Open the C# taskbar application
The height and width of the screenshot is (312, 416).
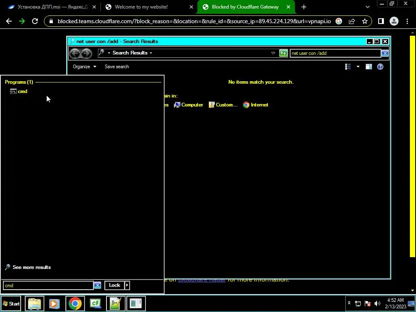pos(95,303)
